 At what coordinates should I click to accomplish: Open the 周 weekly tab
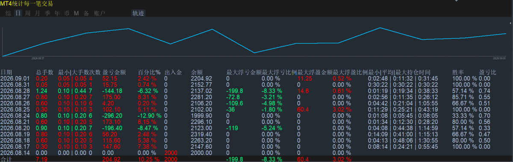[x=28, y=13]
